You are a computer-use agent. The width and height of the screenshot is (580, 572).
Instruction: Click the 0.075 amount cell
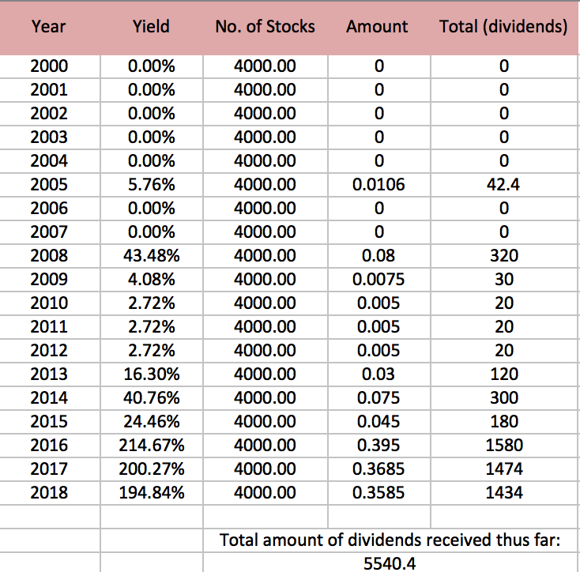point(379,398)
